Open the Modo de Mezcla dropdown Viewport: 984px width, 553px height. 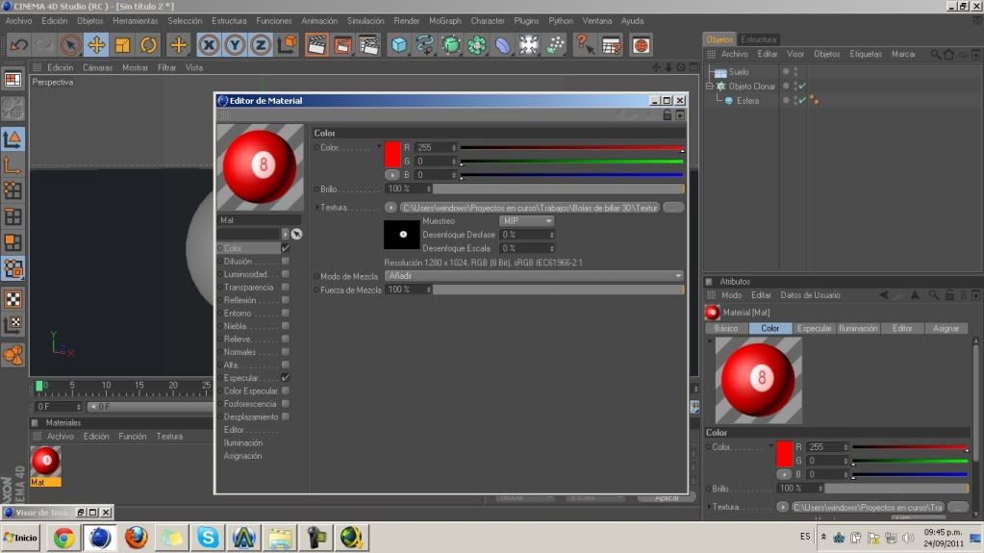[x=534, y=276]
